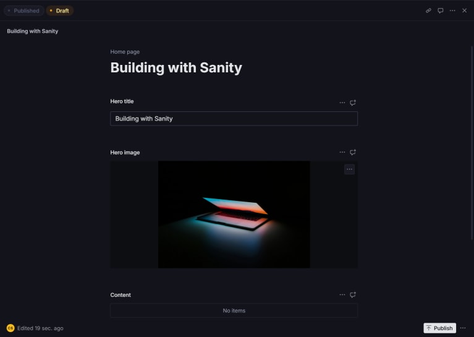The height and width of the screenshot is (337, 474).
Task: Close the document pane
Action: coord(464,11)
